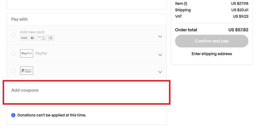Click the Add new card label
267x132 pixels.
point(32,32)
